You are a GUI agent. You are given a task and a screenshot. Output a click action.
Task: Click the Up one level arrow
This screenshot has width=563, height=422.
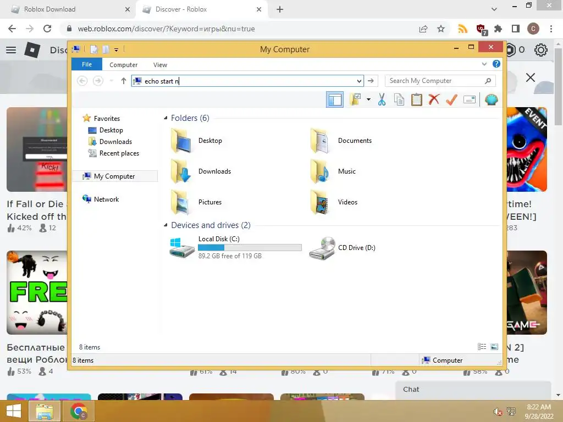(124, 81)
